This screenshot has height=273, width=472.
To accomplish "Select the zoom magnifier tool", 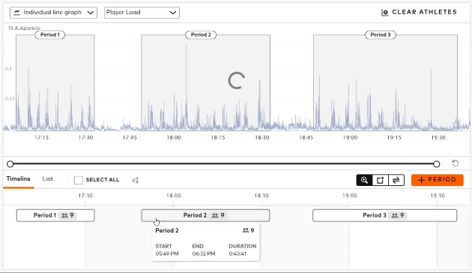I will (x=364, y=180).
